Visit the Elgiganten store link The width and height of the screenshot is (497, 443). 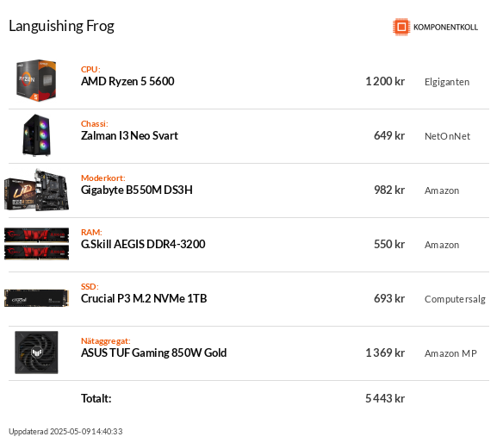pos(447,82)
